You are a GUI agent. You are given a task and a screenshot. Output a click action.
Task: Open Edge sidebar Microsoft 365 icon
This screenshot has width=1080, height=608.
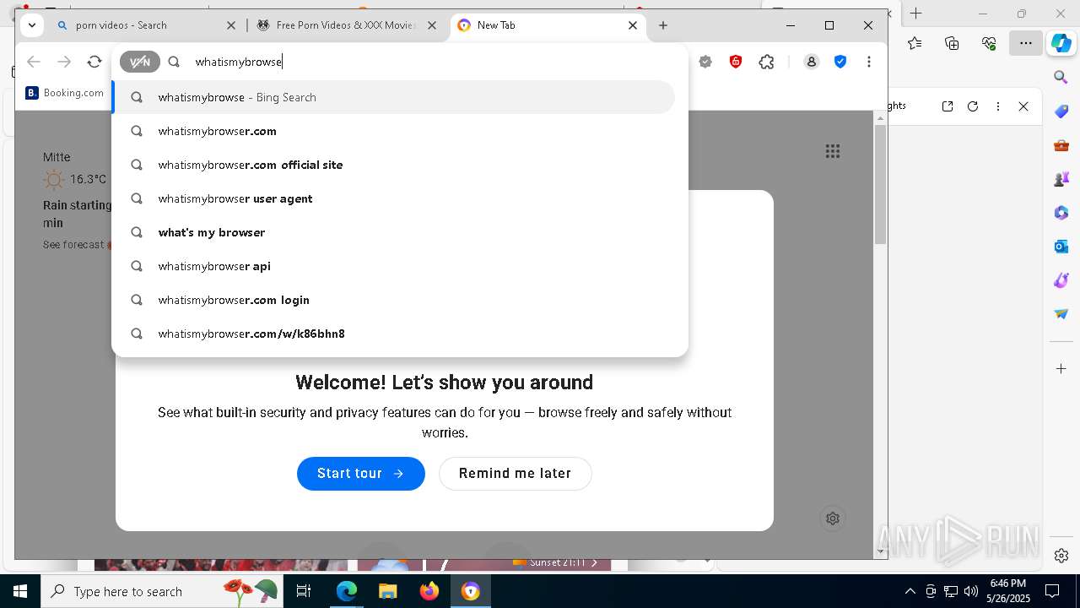pyautogui.click(x=1061, y=213)
